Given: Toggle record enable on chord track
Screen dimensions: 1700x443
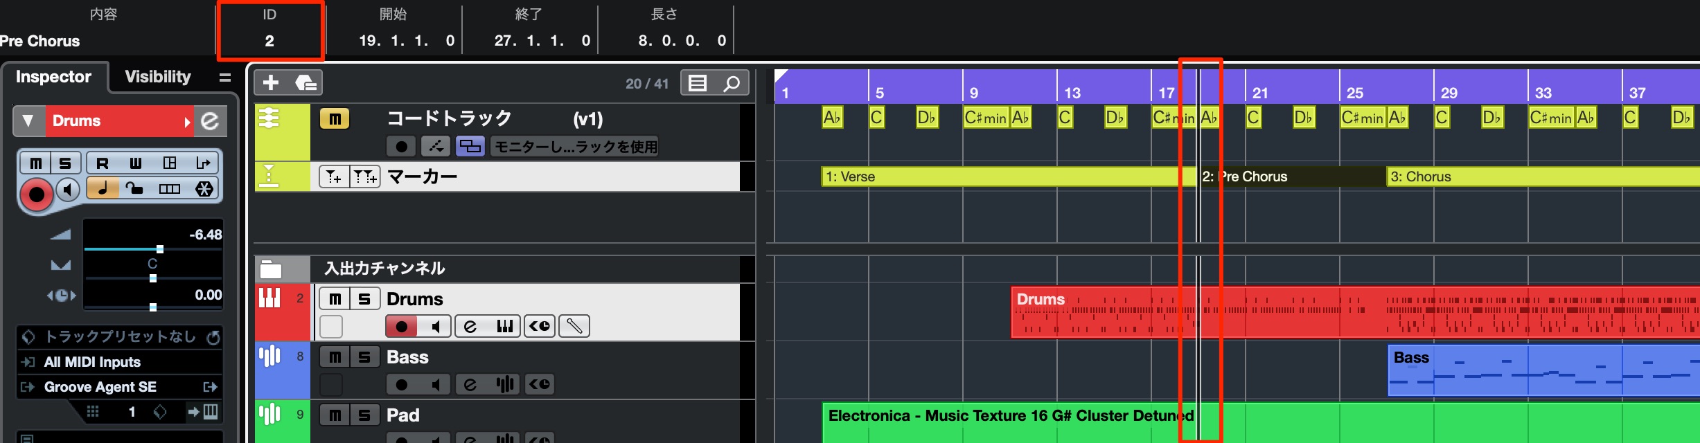Looking at the screenshot, I should 401,147.
